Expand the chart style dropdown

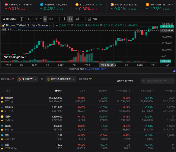pos(82,19)
